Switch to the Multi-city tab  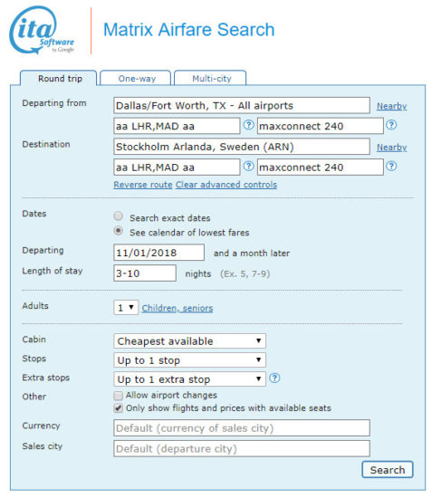(x=211, y=78)
